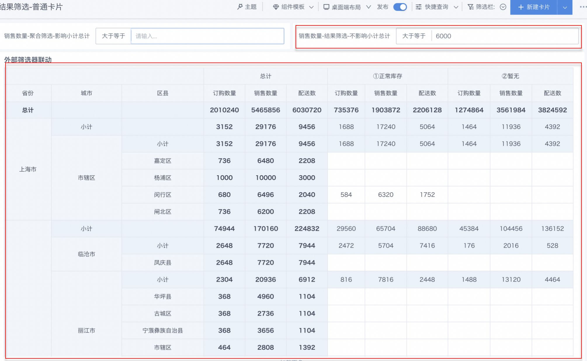
Task: Select the 杨浦区 row
Action: [163, 178]
